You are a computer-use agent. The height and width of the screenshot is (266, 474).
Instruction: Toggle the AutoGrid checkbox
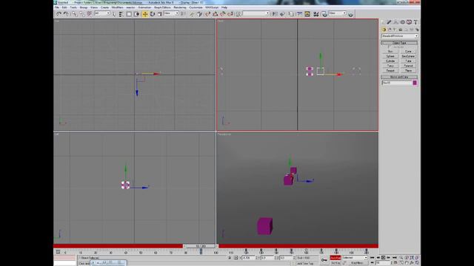[389, 47]
